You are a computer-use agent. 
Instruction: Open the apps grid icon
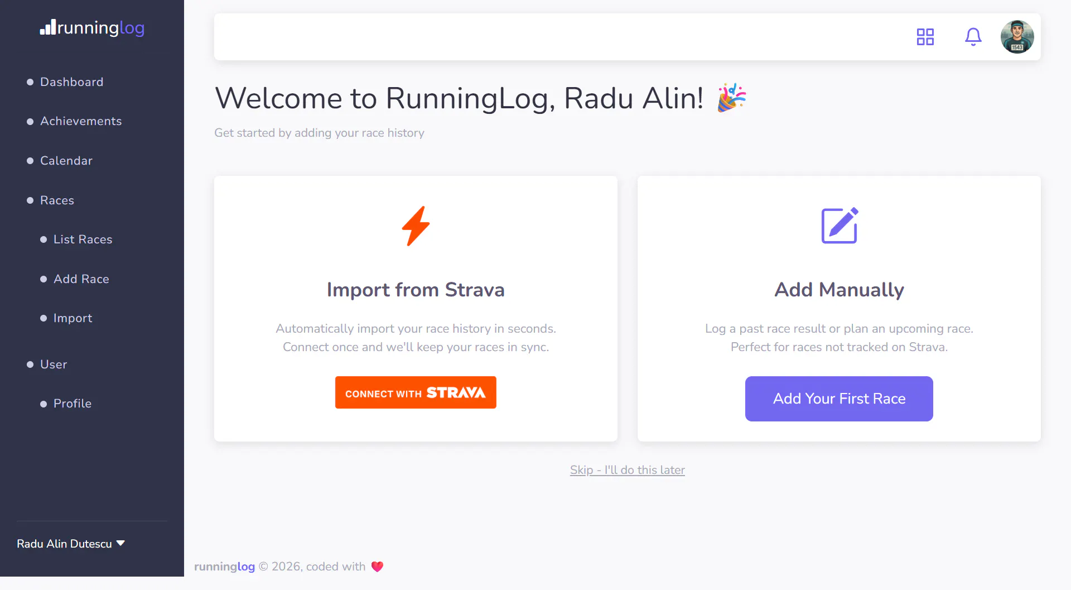coord(925,37)
